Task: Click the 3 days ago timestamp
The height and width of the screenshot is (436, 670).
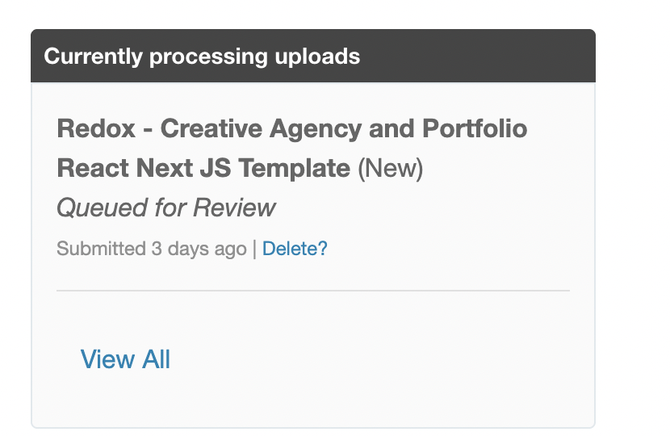Action: pos(199,249)
